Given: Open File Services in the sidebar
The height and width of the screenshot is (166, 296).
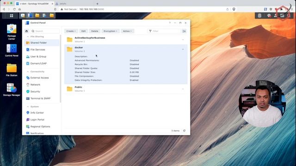Looking at the screenshot, I should click(x=42, y=50).
